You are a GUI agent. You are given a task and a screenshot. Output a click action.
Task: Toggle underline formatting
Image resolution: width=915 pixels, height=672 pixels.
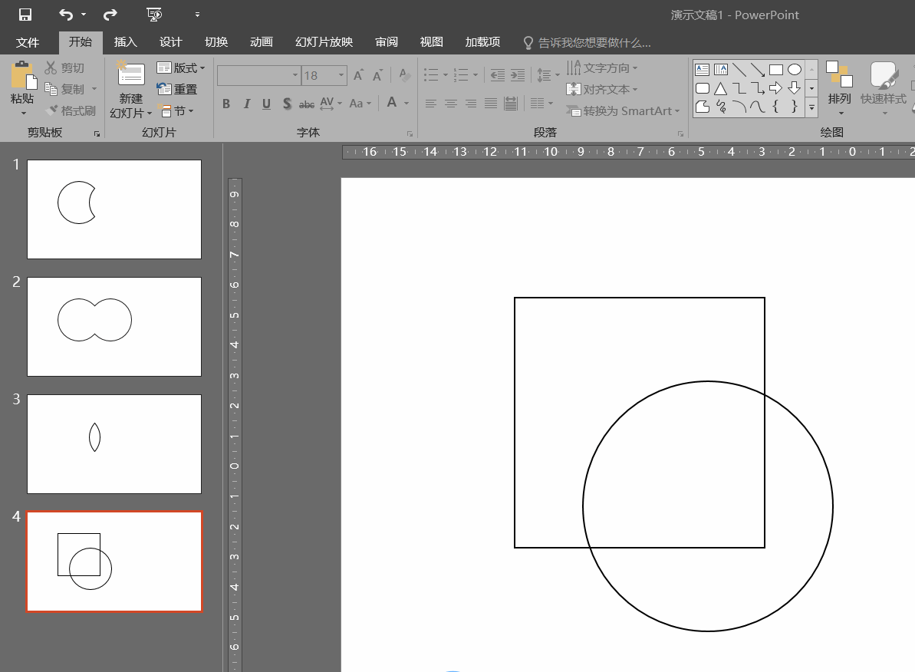click(x=267, y=104)
